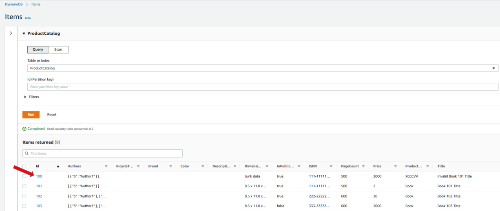This screenshot has width=500, height=211.
Task: Expand the Filters section
Action: tap(25, 97)
